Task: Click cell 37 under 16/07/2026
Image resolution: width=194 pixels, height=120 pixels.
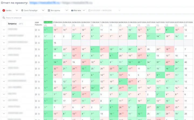Action: point(160,62)
